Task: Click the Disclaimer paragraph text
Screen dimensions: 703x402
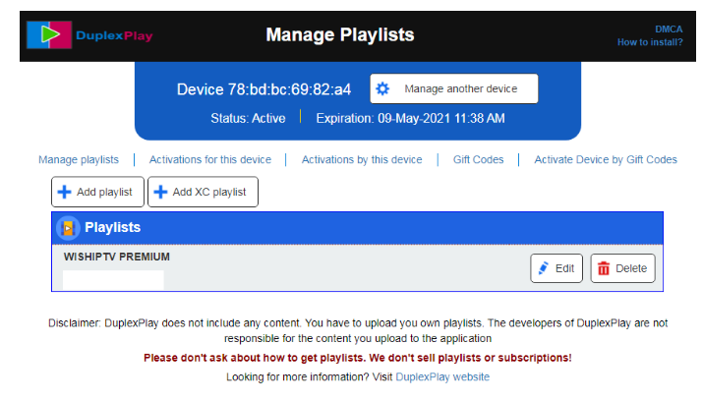Action: pos(358,331)
